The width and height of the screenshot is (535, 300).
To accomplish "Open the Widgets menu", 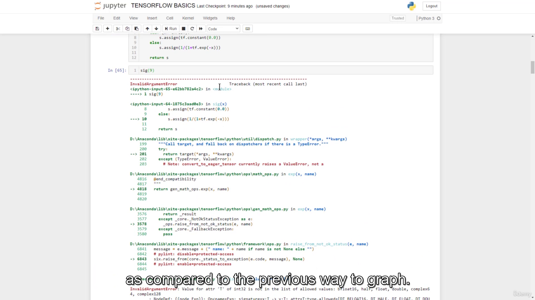I will [x=210, y=18].
